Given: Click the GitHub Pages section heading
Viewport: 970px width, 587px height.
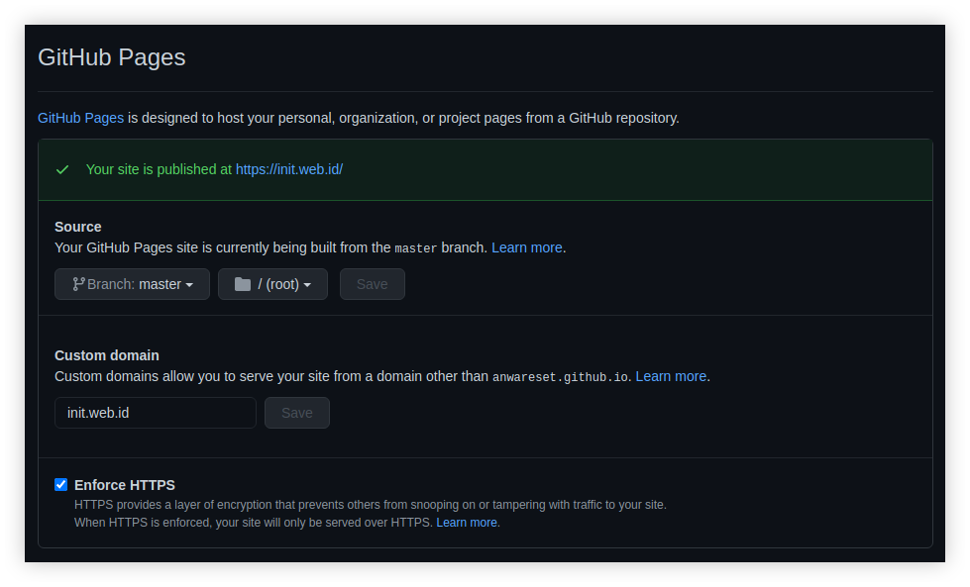Looking at the screenshot, I should click(112, 57).
